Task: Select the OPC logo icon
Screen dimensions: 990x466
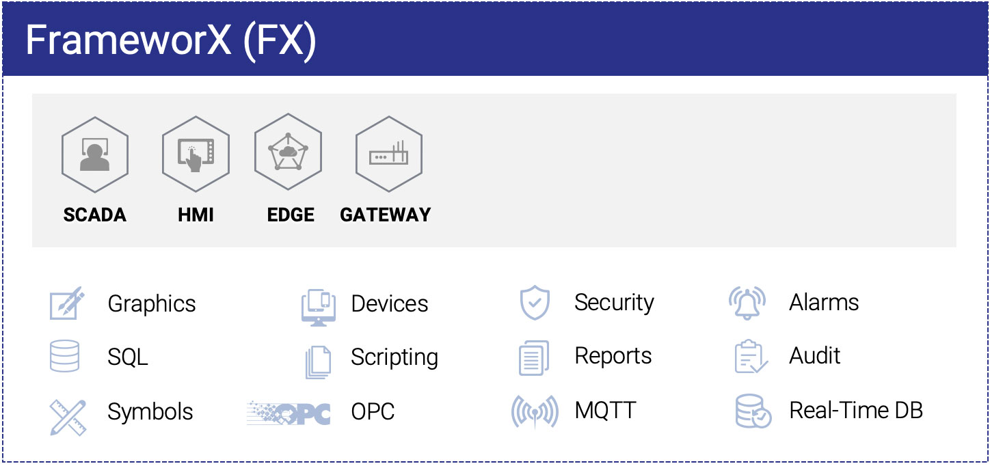Action: (x=289, y=413)
